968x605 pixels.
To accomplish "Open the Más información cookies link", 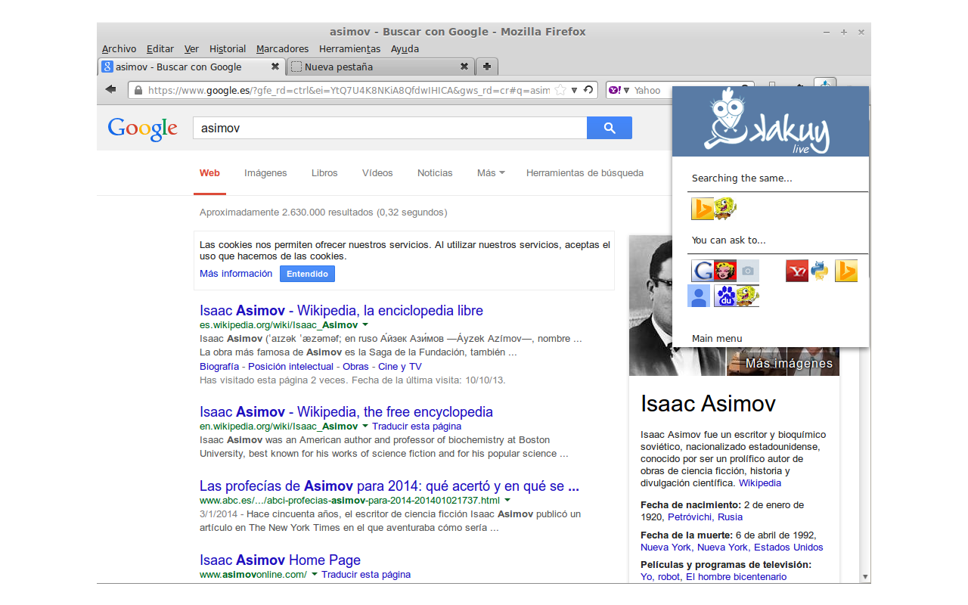I will pyautogui.click(x=236, y=274).
